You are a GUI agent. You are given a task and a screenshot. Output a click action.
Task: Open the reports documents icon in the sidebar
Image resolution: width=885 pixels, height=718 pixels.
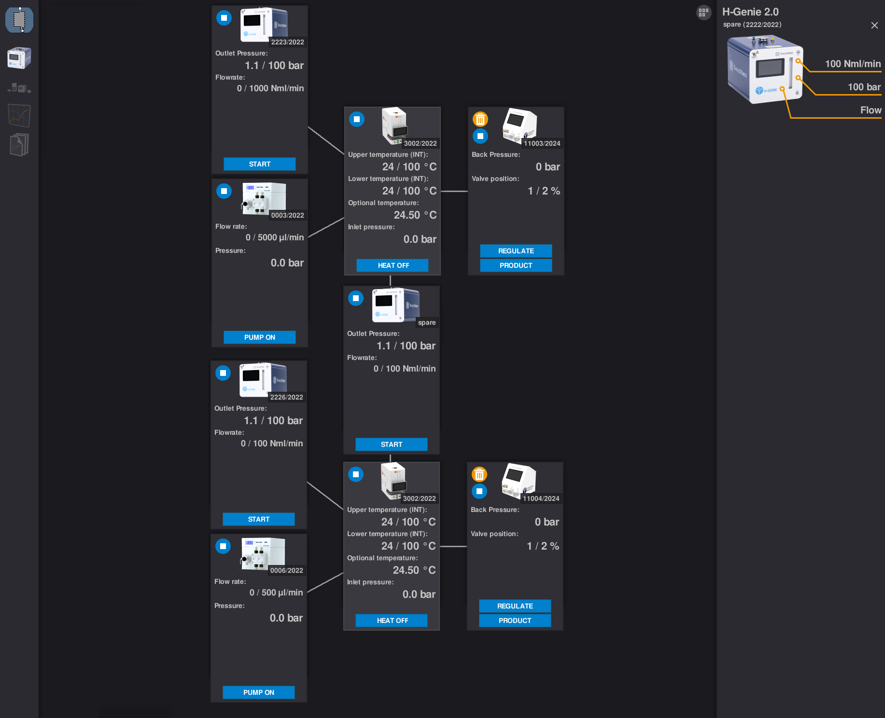[x=19, y=145]
